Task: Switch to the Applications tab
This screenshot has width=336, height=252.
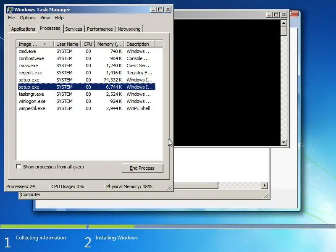Action: coord(23,29)
